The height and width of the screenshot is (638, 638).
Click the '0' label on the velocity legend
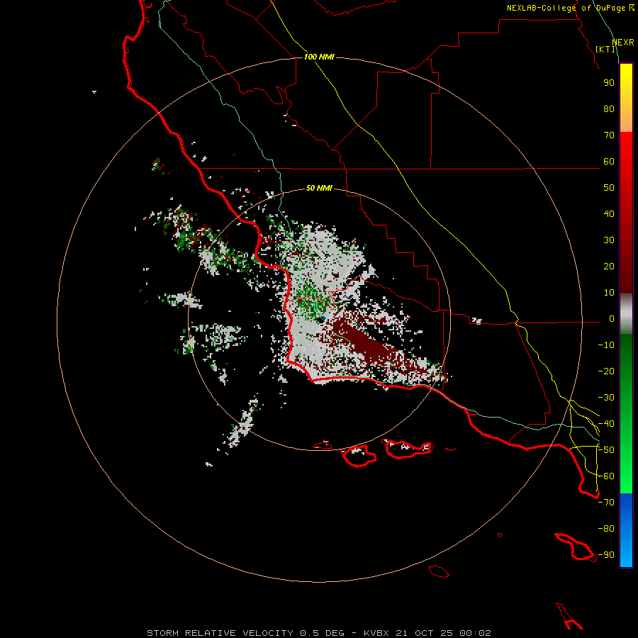tap(612, 319)
